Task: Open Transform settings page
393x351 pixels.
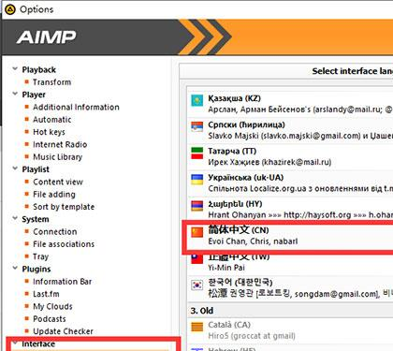Action: [x=52, y=82]
